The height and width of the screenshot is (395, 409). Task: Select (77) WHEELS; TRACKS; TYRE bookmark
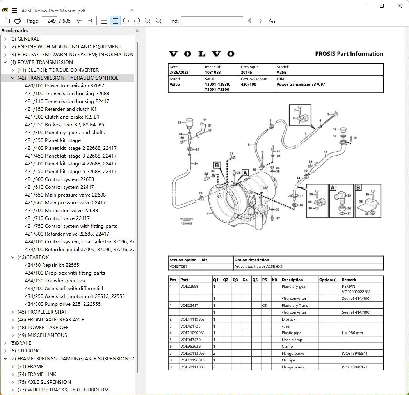point(63,390)
